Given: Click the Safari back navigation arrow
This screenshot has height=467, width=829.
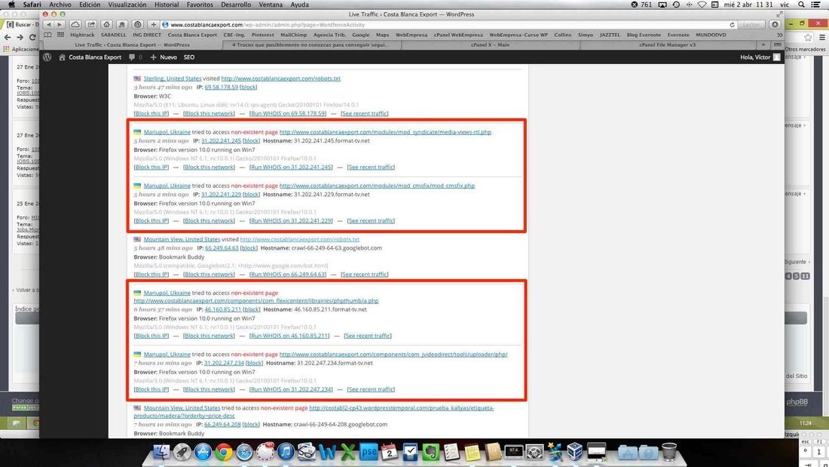Looking at the screenshot, I should point(49,24).
